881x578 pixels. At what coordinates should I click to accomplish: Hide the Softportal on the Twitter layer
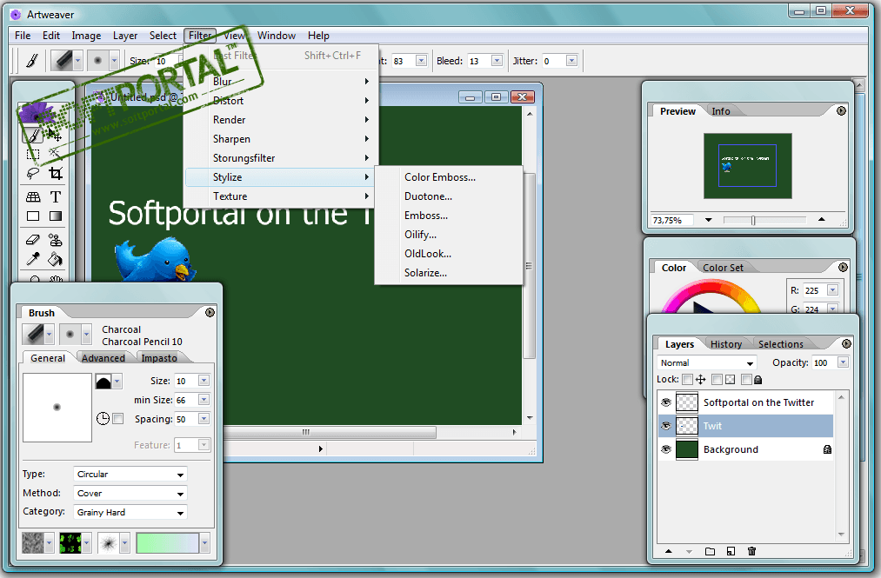click(x=666, y=402)
